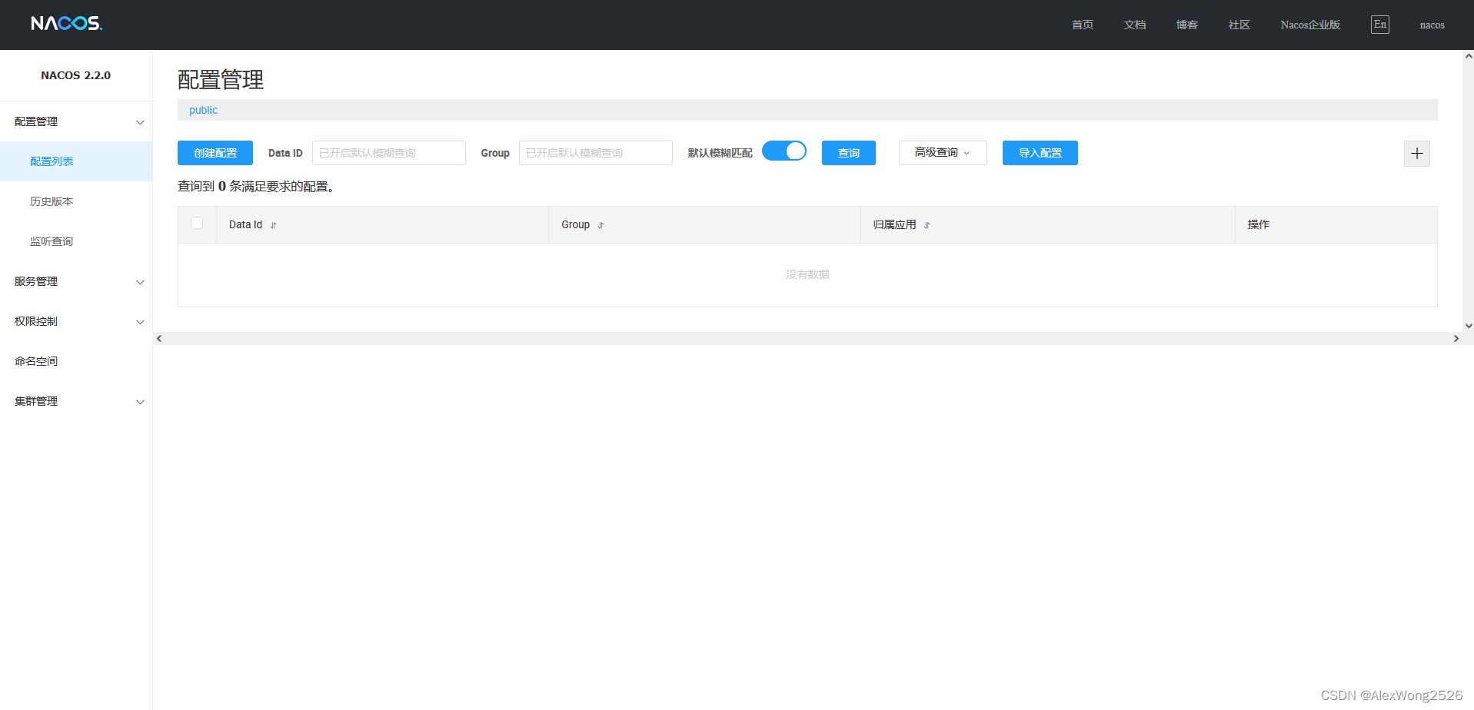Switch language with the En icon
The height and width of the screenshot is (710, 1474).
pyautogui.click(x=1380, y=25)
